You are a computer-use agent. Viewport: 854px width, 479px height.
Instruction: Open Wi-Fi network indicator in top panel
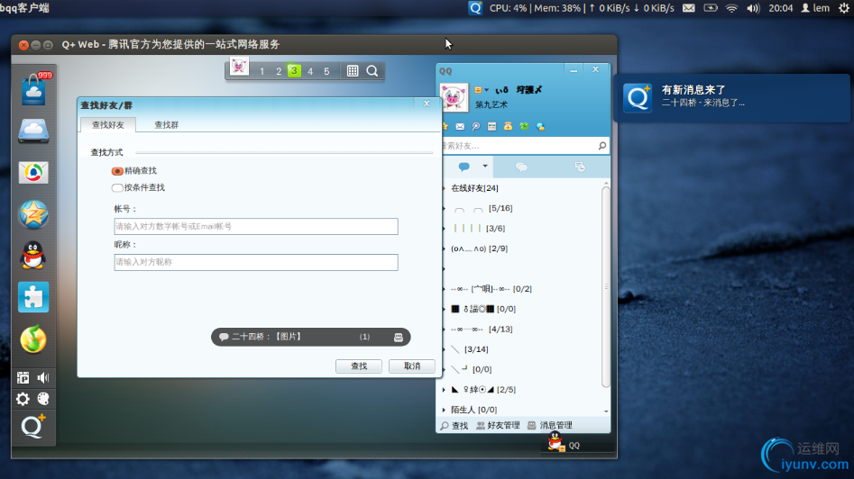[731, 8]
